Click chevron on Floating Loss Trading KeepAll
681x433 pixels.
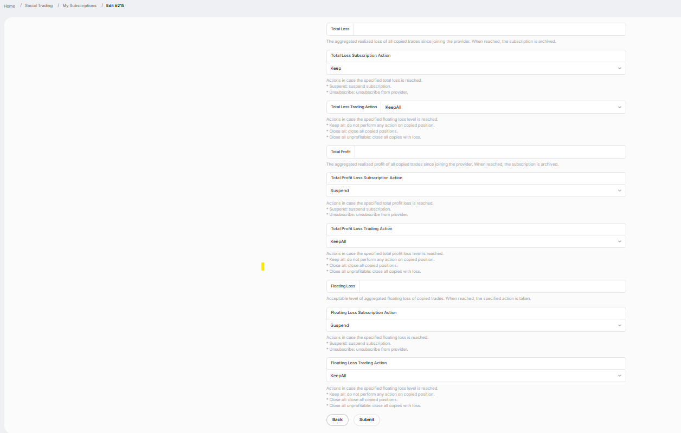[620, 376]
